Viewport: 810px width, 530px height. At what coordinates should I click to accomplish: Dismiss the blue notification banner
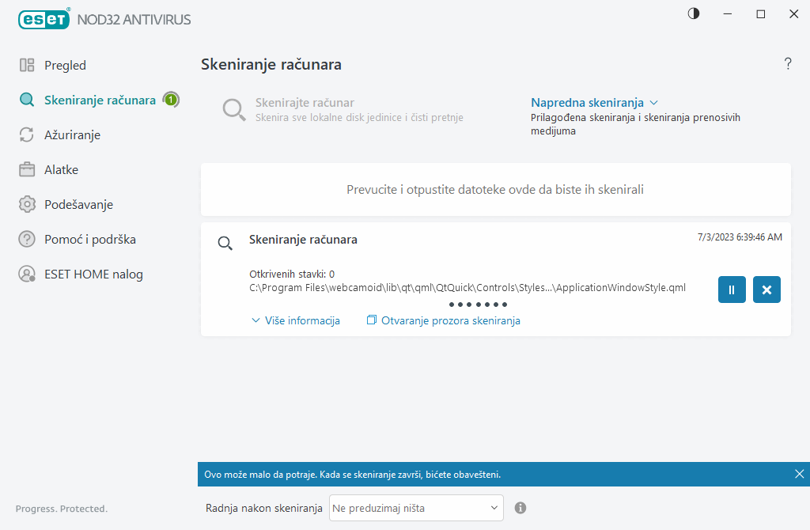[x=799, y=474]
